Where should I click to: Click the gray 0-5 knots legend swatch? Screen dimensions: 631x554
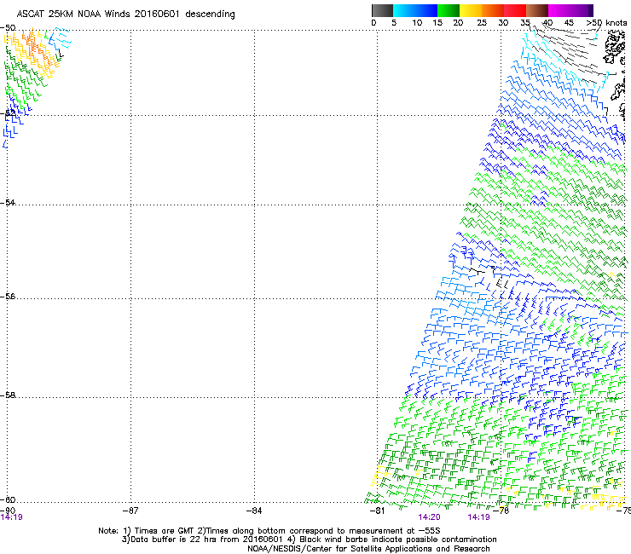pos(382,10)
